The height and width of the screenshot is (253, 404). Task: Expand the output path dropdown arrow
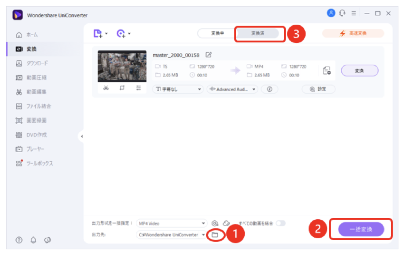pyautogui.click(x=203, y=234)
